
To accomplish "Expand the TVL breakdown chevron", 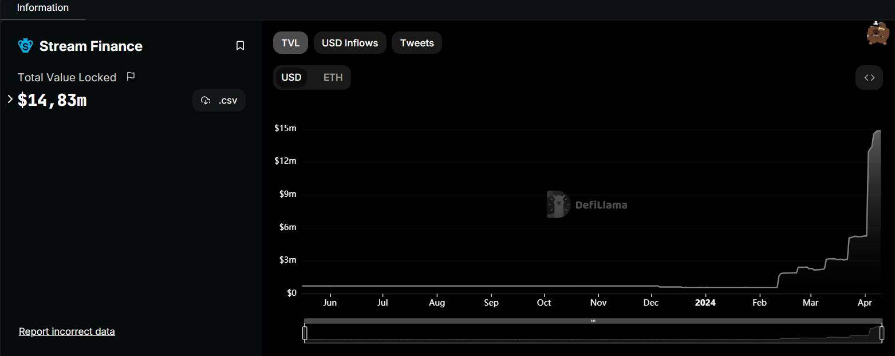I will [x=10, y=100].
